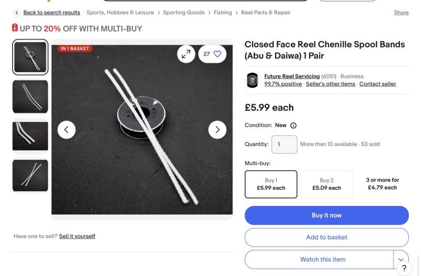Viewport: 421px width, 276px height.
Task: Show the previous product image
Action: tap(66, 130)
